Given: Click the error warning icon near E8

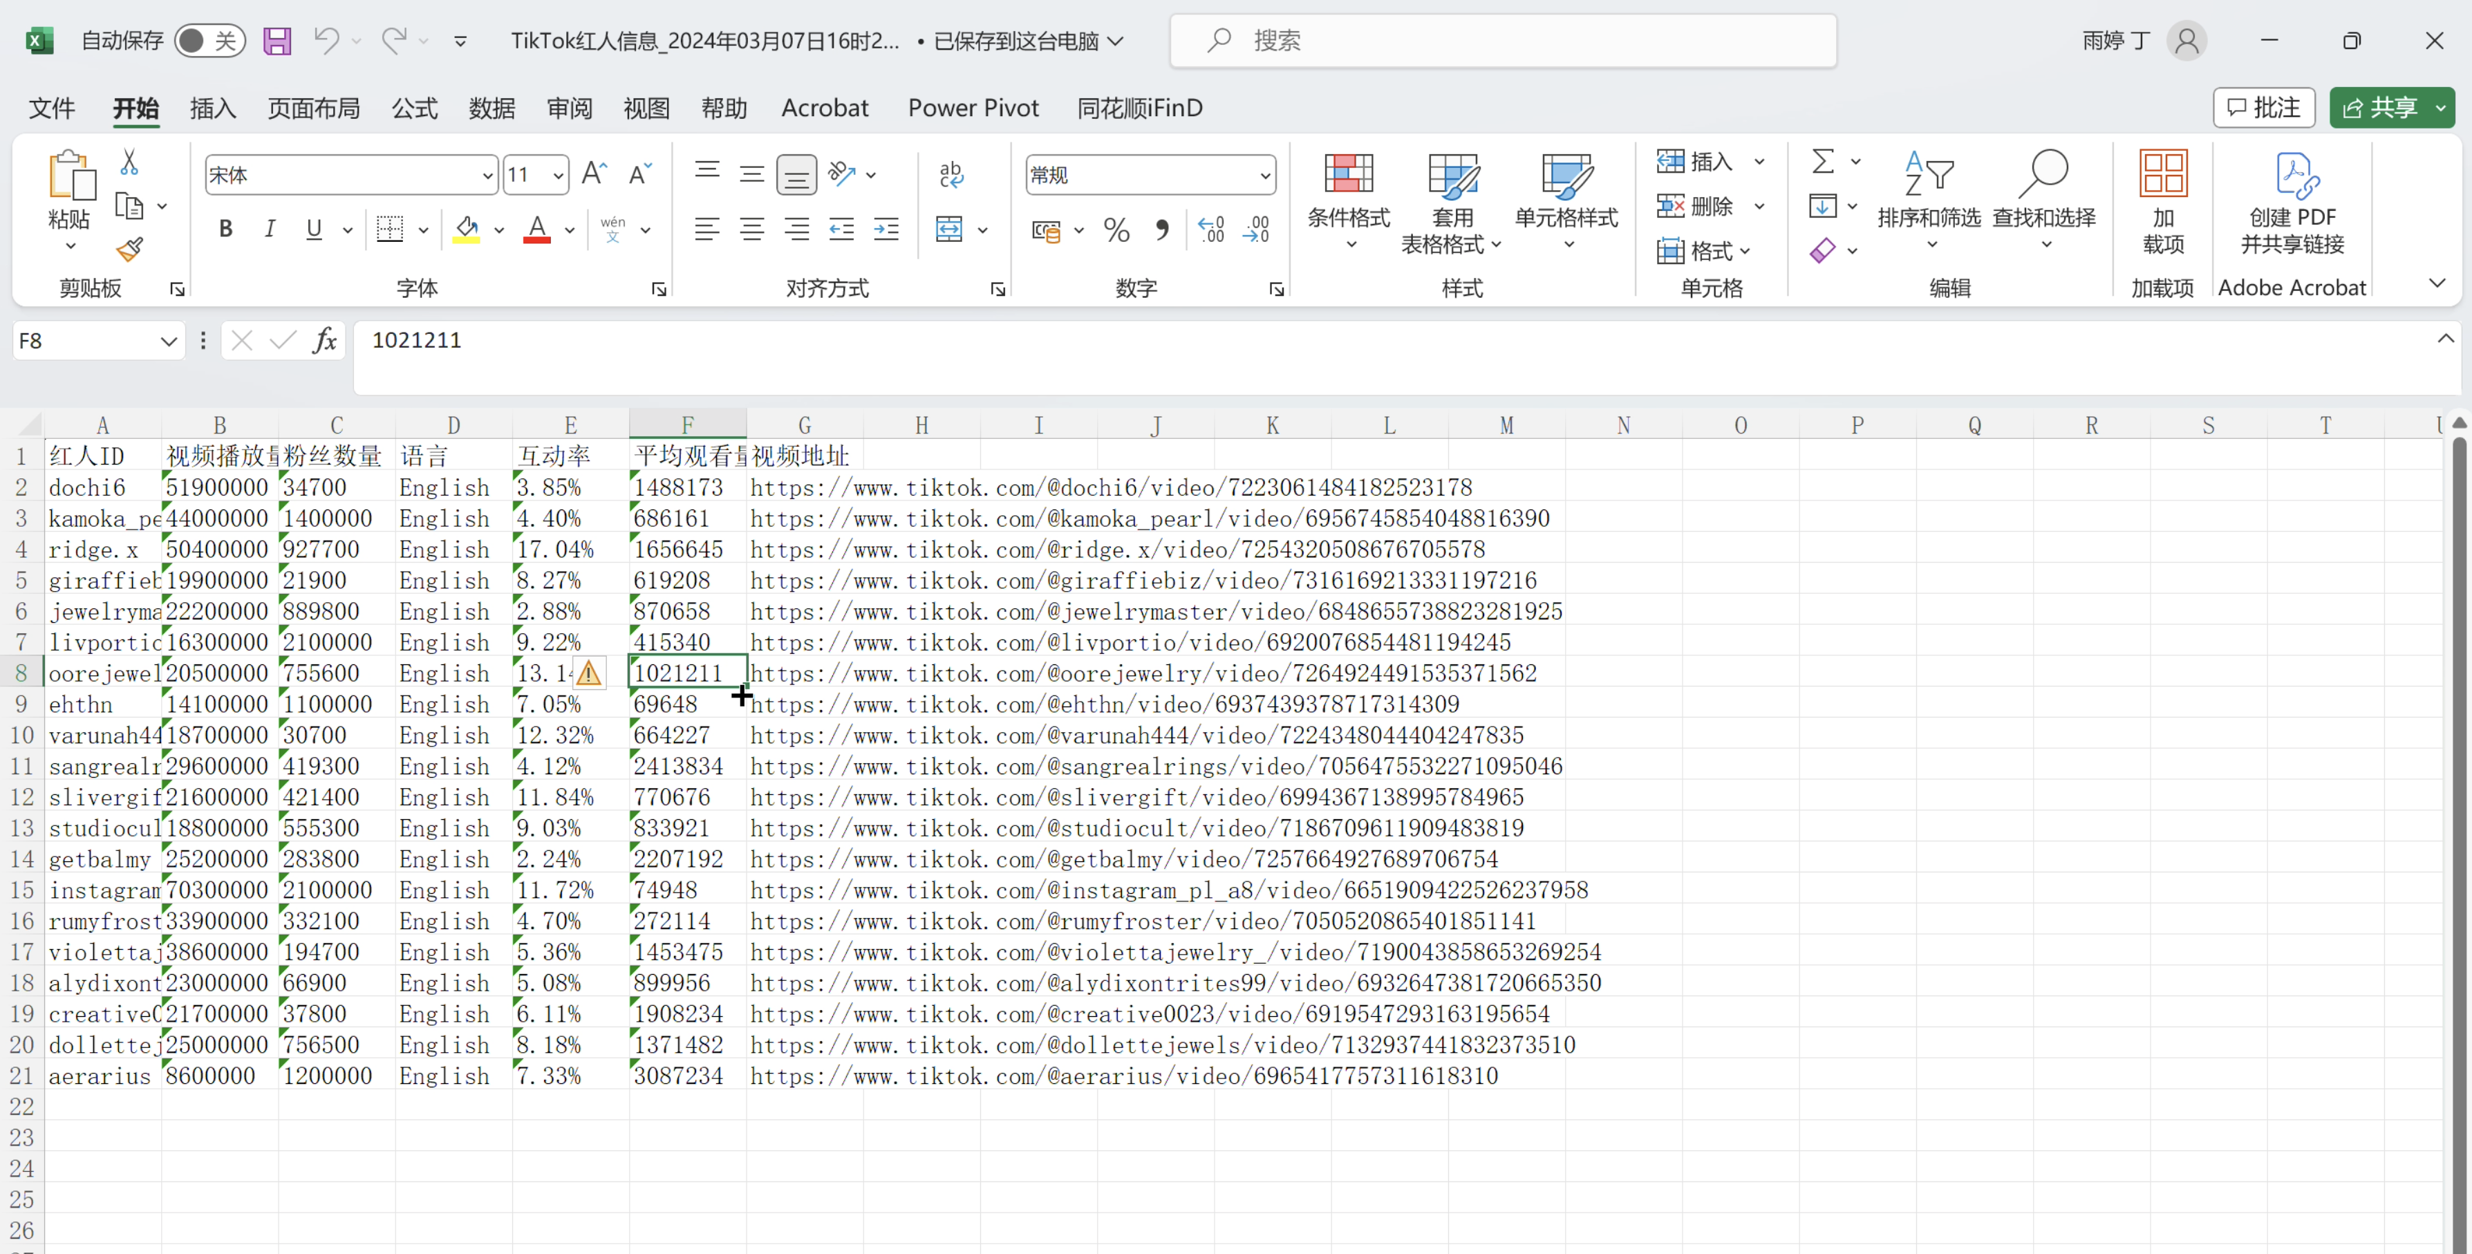Looking at the screenshot, I should coord(588,673).
